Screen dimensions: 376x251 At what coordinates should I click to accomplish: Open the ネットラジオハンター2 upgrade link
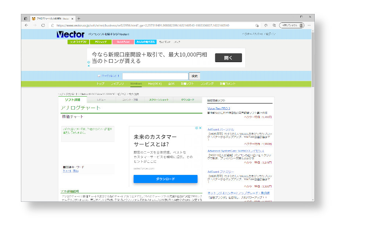click(239, 193)
